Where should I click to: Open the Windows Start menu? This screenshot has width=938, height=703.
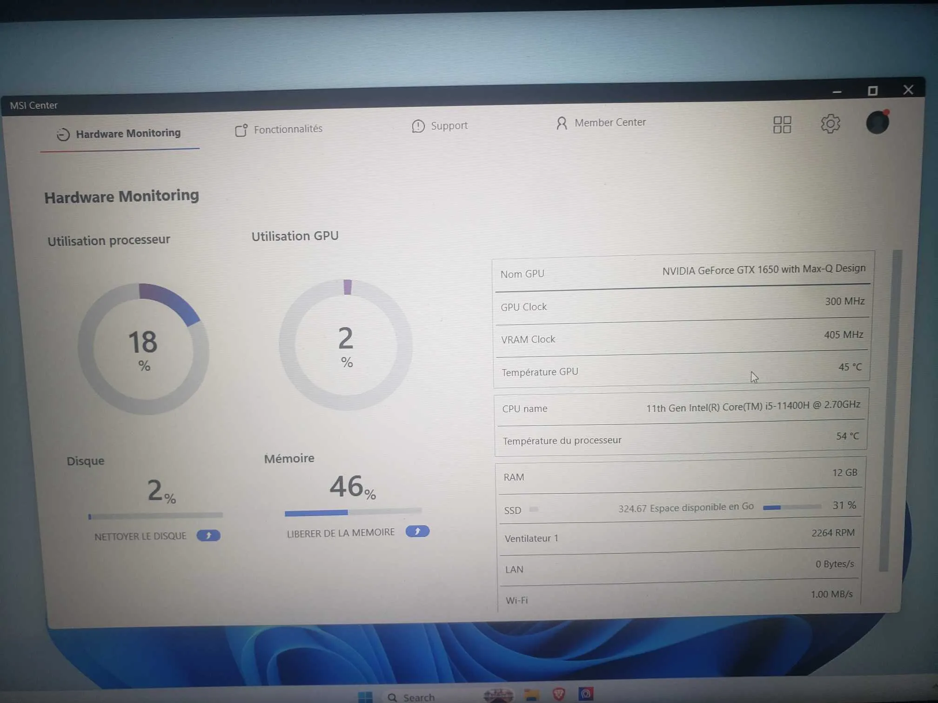point(365,697)
